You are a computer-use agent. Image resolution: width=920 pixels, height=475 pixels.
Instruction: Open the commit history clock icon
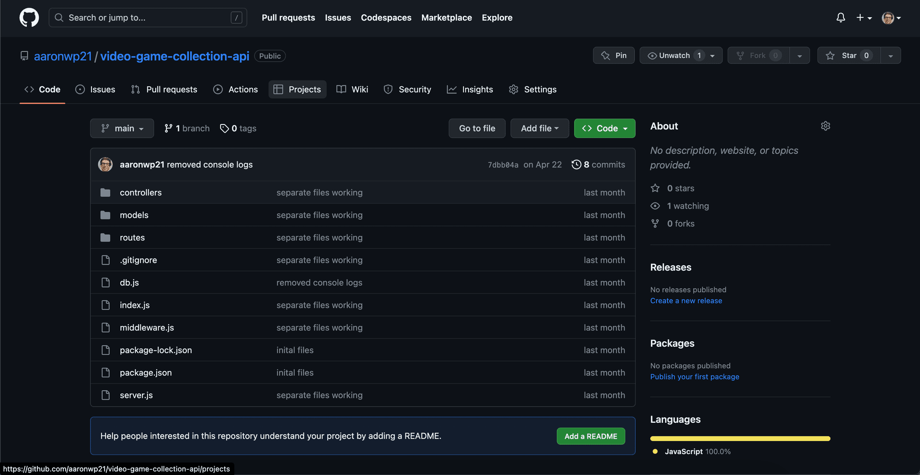point(576,165)
